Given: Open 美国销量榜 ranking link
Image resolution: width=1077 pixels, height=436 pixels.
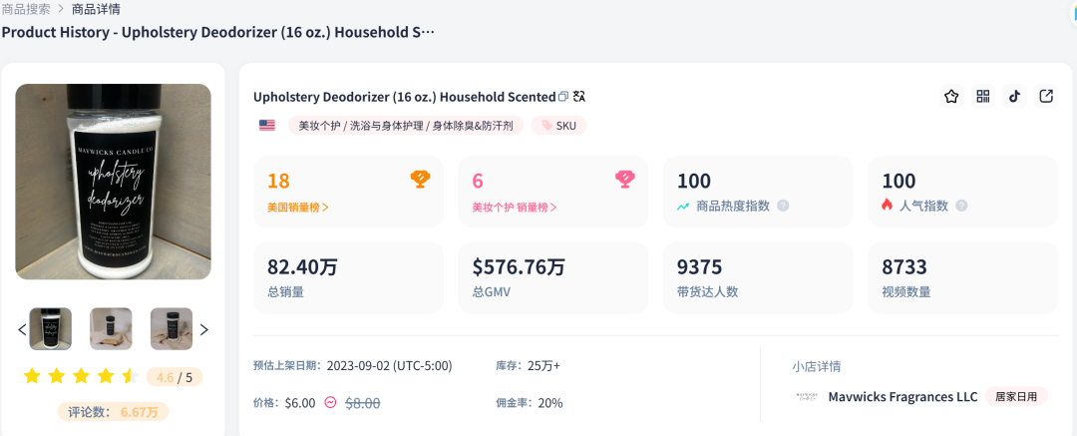Looking at the screenshot, I should pos(297,208).
